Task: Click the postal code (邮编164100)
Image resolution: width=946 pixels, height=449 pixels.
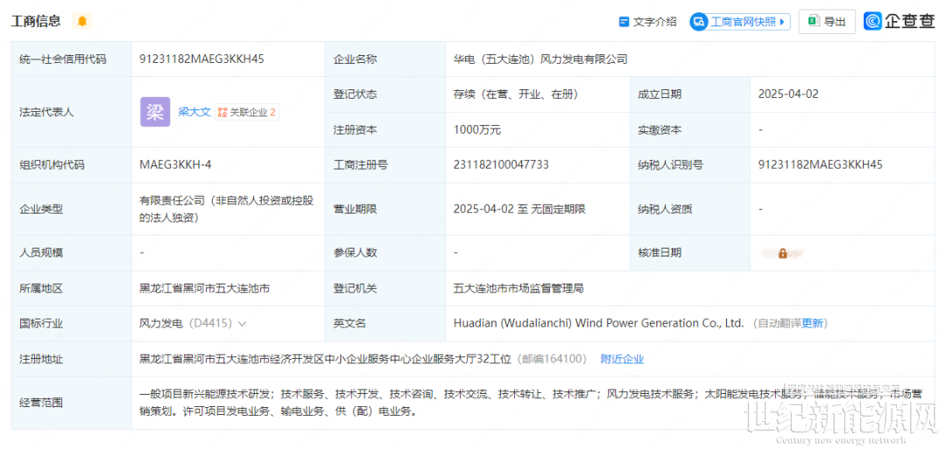Action: (x=552, y=359)
